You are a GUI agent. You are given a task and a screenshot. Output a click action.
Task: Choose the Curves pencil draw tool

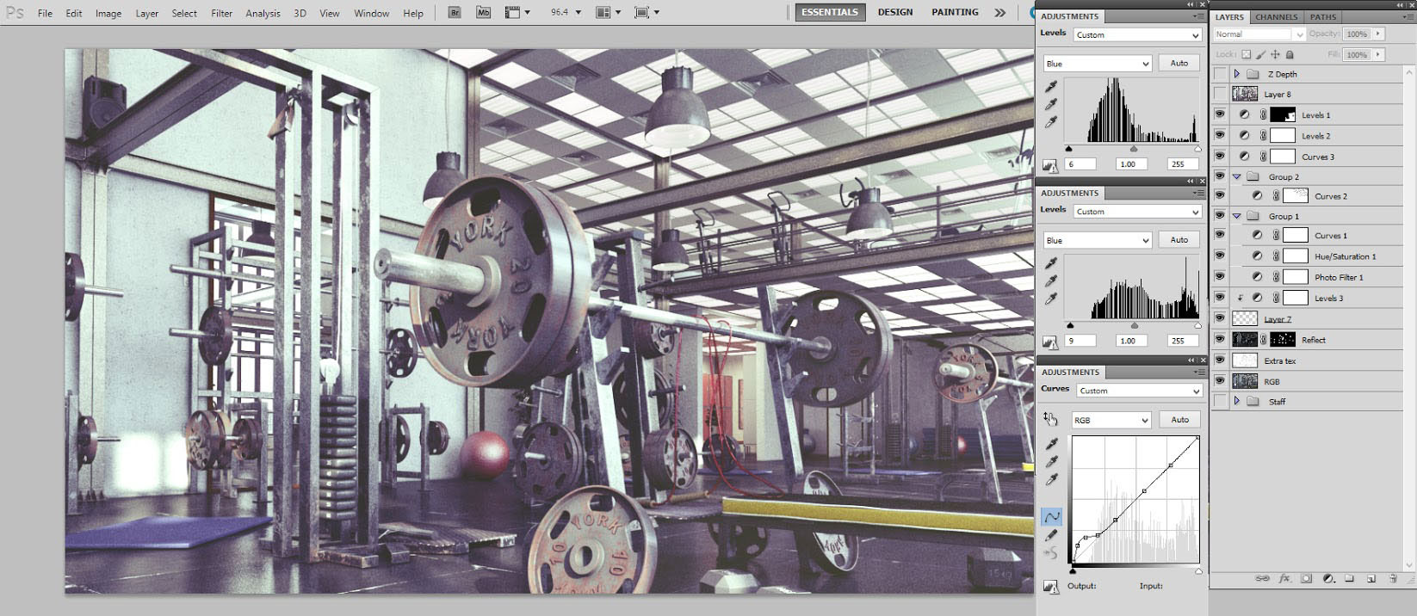click(x=1051, y=535)
